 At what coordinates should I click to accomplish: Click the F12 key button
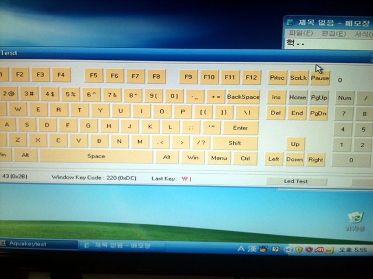pyautogui.click(x=251, y=77)
